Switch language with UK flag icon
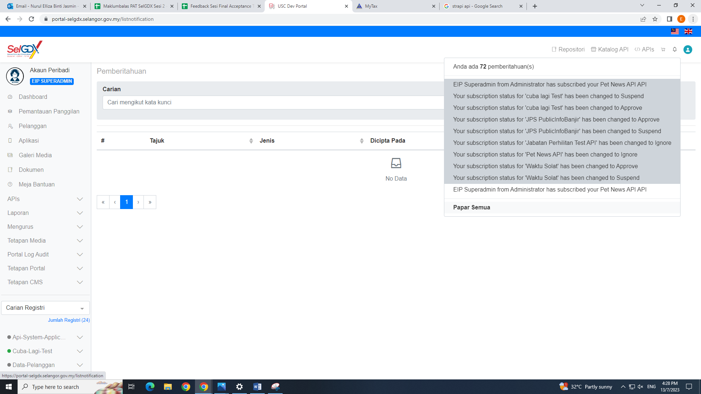This screenshot has height=394, width=701. click(x=688, y=31)
